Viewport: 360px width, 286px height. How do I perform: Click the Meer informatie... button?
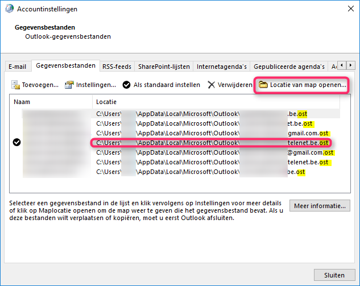click(320, 206)
